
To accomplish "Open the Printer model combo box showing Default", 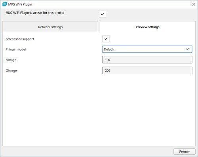I will pos(147,49).
